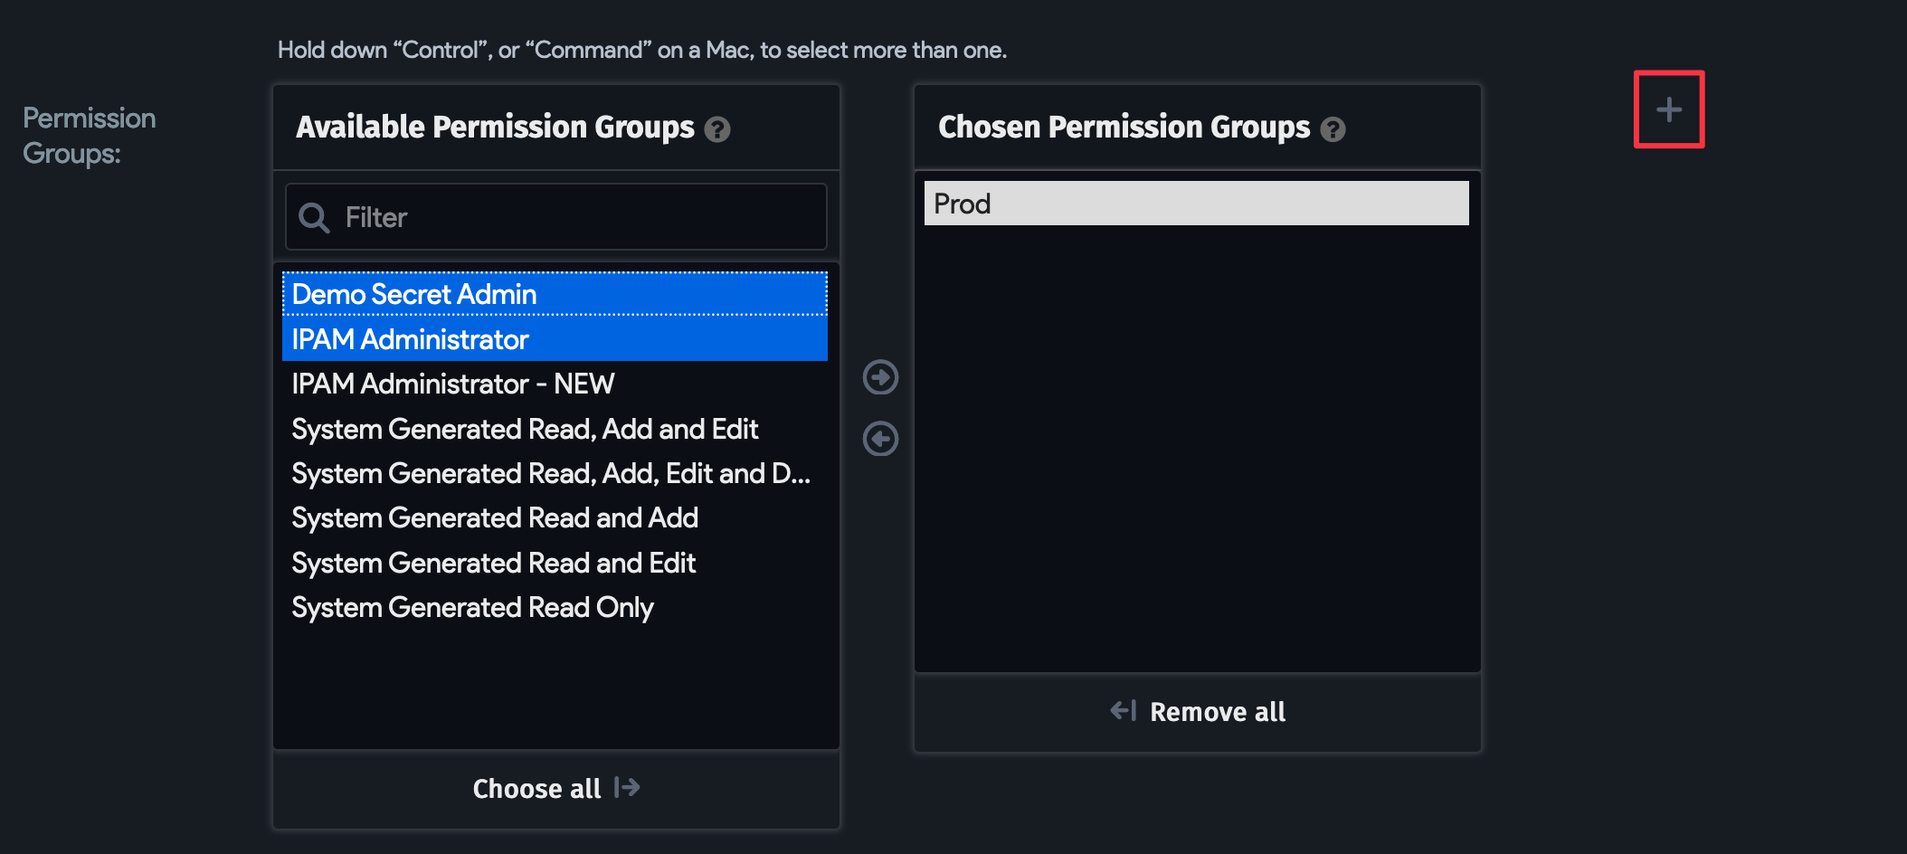
Task: Choose System Generated Read Only
Action: pyautogui.click(x=472, y=607)
